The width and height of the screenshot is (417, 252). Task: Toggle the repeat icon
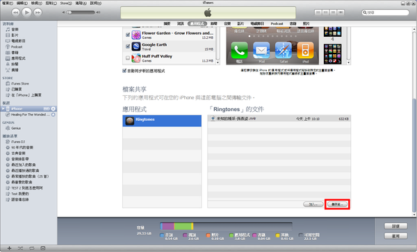pos(32,249)
